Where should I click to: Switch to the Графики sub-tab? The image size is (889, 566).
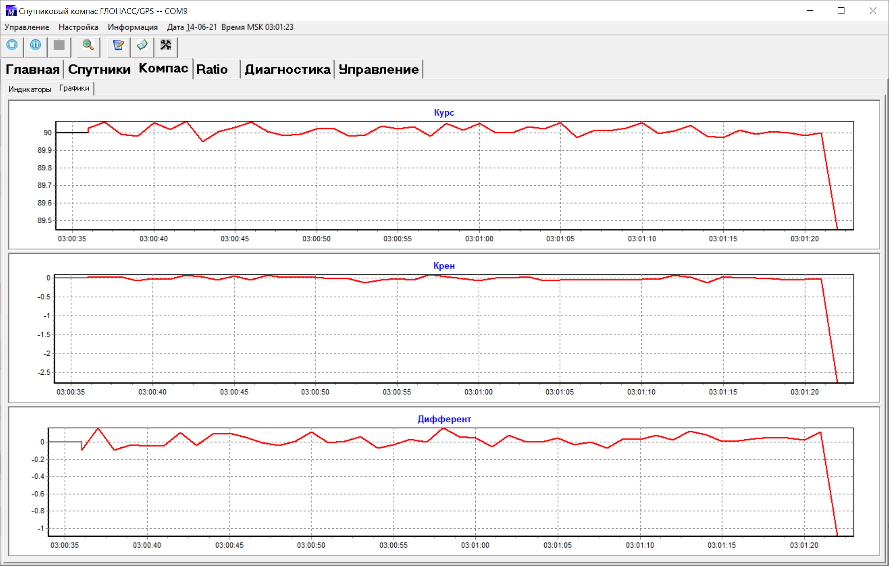pyautogui.click(x=74, y=89)
